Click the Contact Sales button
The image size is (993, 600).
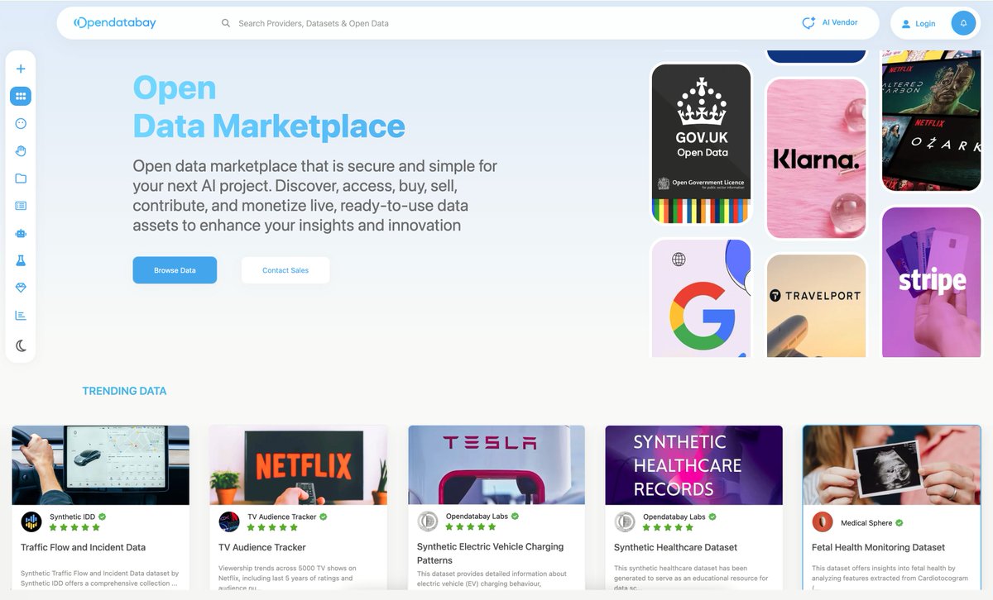pos(285,270)
